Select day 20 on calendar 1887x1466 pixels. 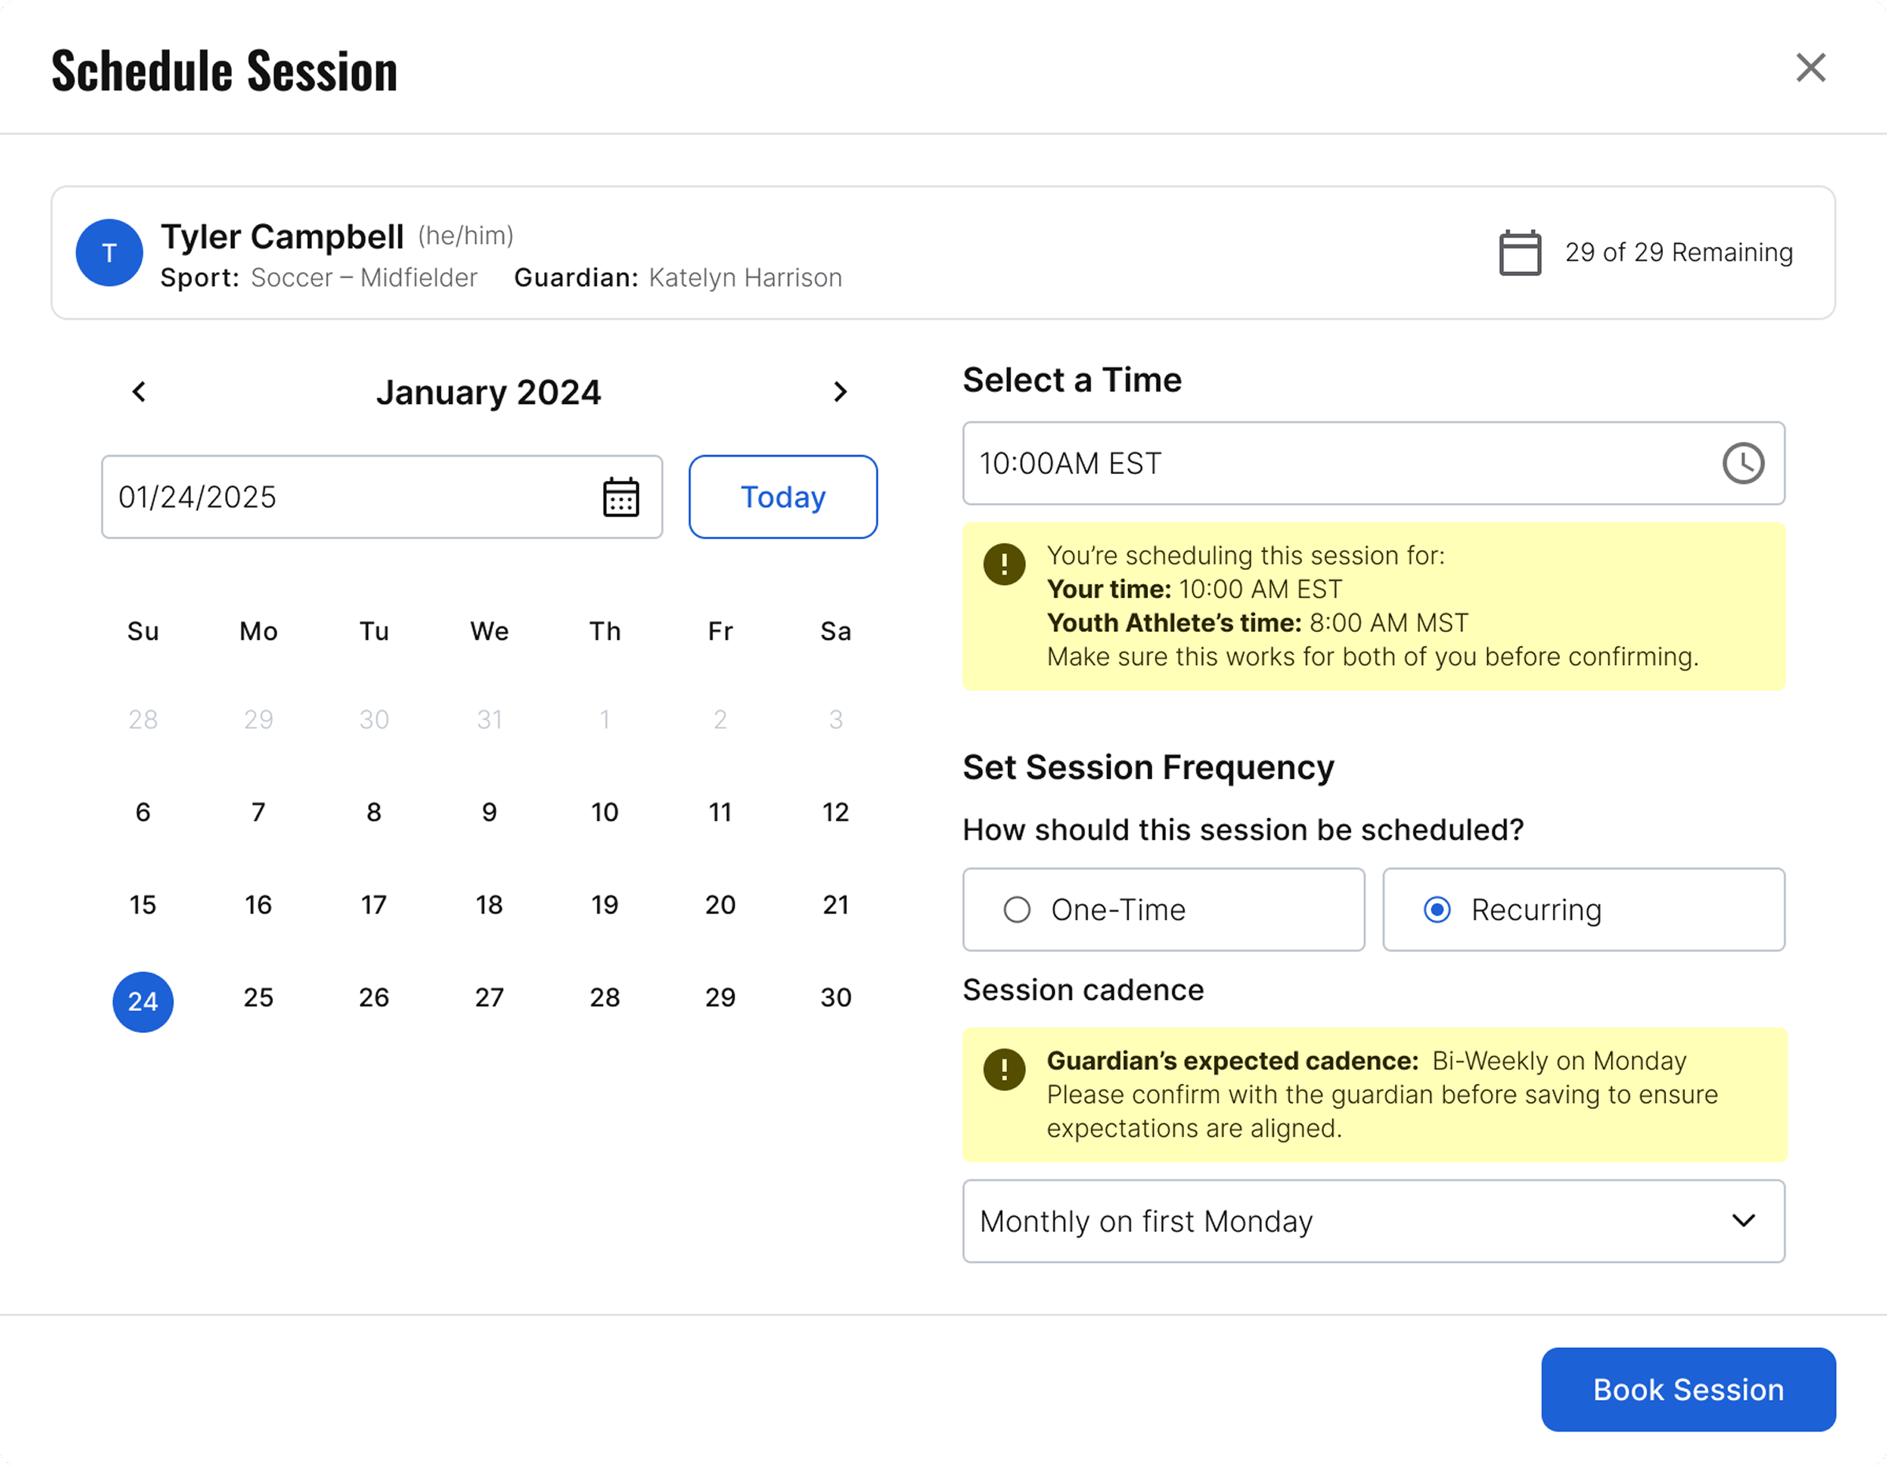pos(719,905)
